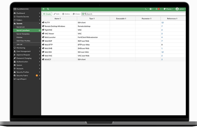197x127 pixels.
Task: Click the Password Changing key icon
Action: coord(15,58)
